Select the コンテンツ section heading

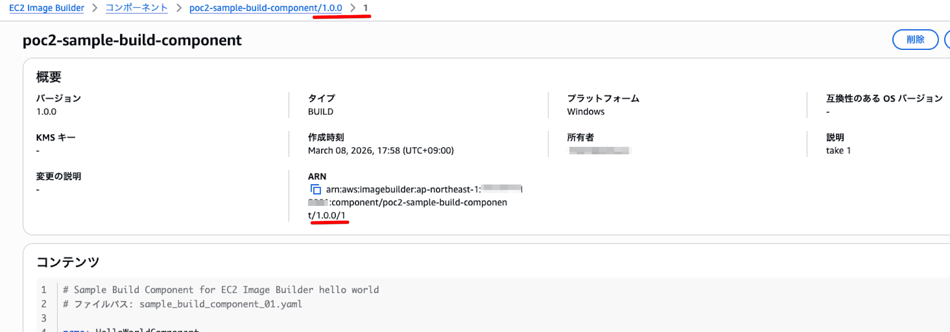pos(68,262)
